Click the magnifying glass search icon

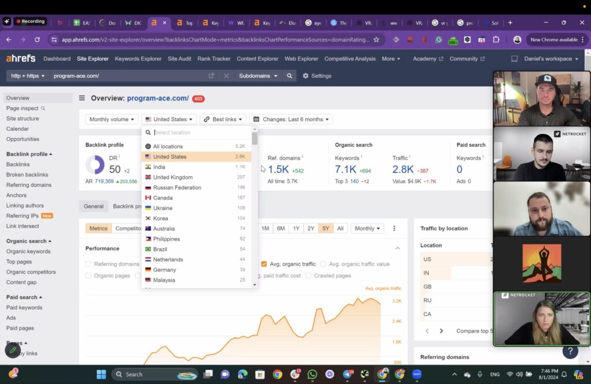[289, 76]
